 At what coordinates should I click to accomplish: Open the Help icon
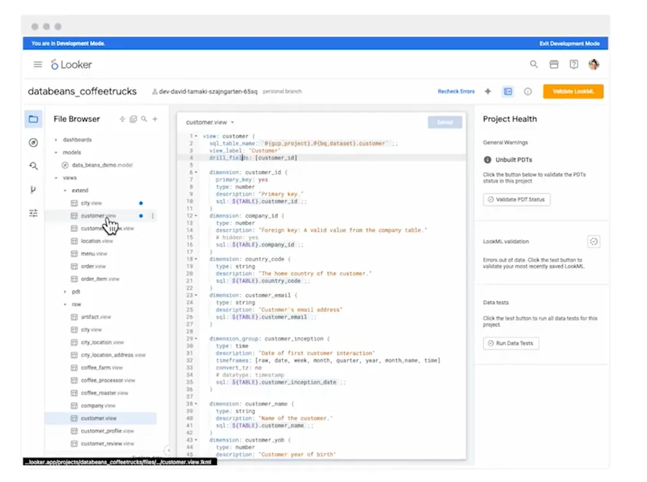pos(574,64)
